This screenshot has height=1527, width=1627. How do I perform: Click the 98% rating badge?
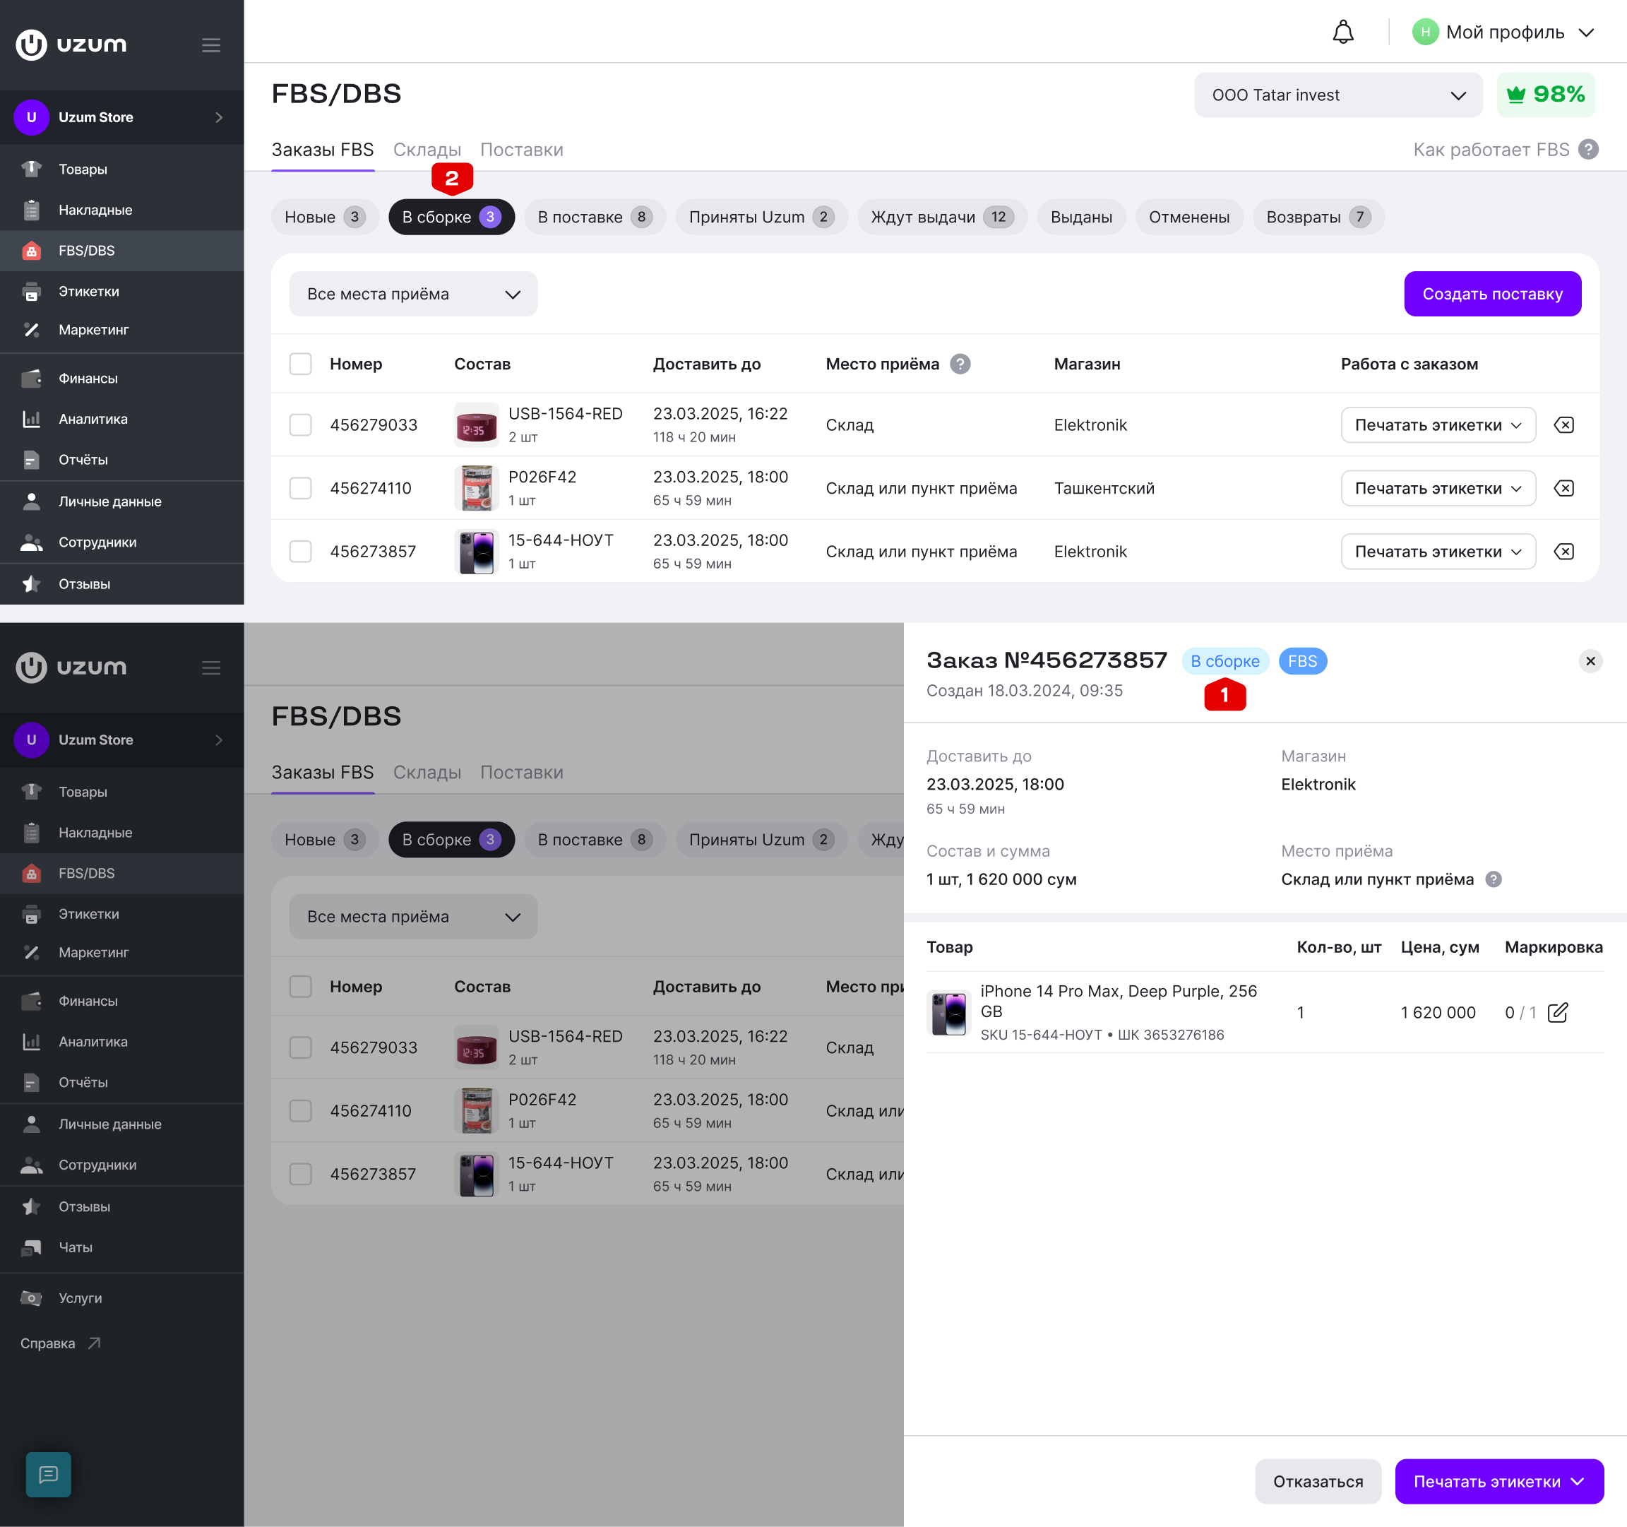click(1545, 95)
